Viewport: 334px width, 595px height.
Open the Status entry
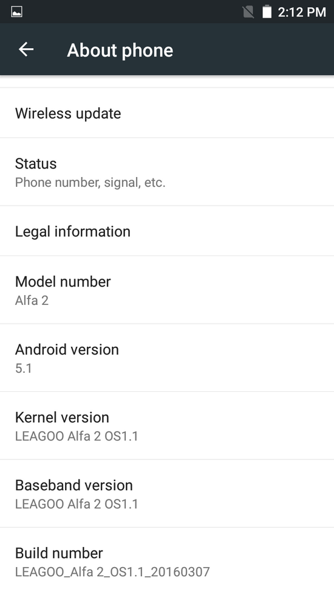[167, 172]
